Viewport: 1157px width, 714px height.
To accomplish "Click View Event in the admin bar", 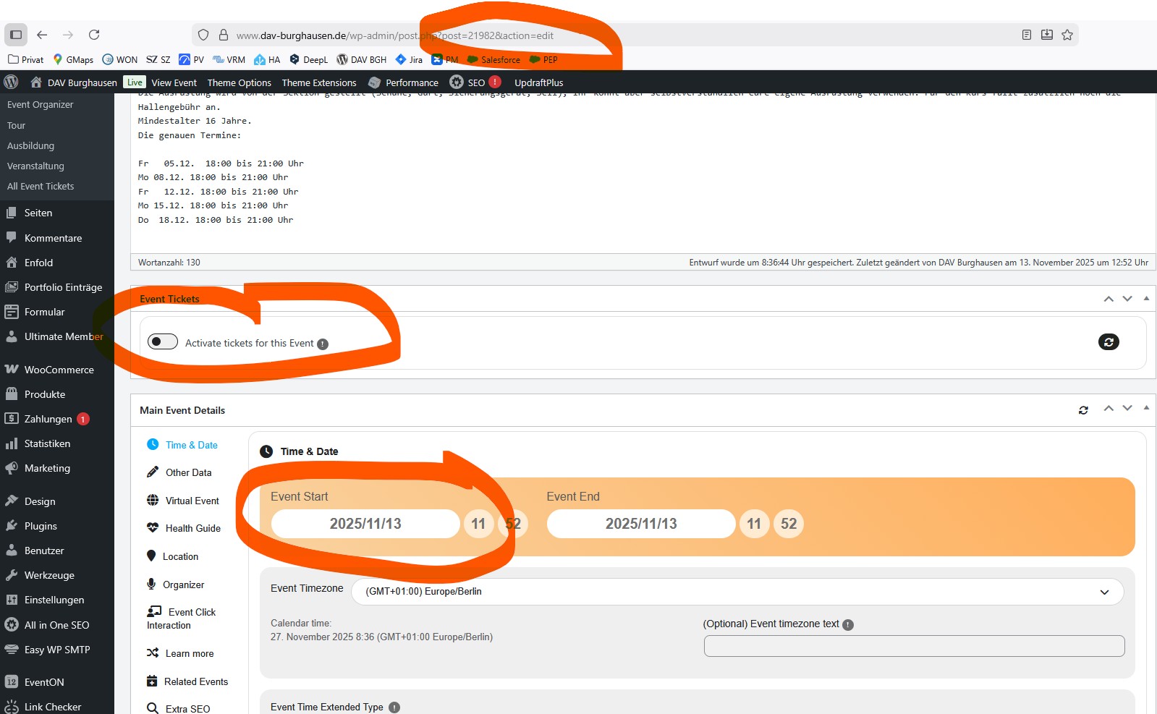I will pos(174,82).
